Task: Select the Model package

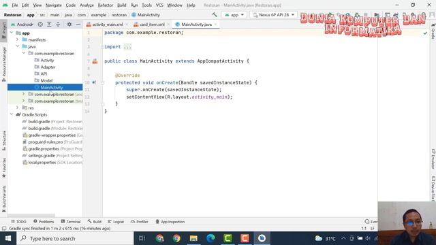Action: 46,80
